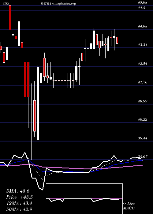
Task: Click the 44.8 price label
Action: [x=142, y=8]
